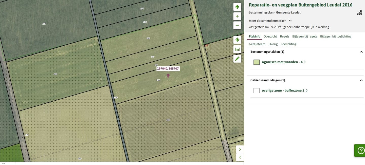Collapse the Gebiedsaanduidingen section
Screen dimensions: 365x165
coord(361,80)
